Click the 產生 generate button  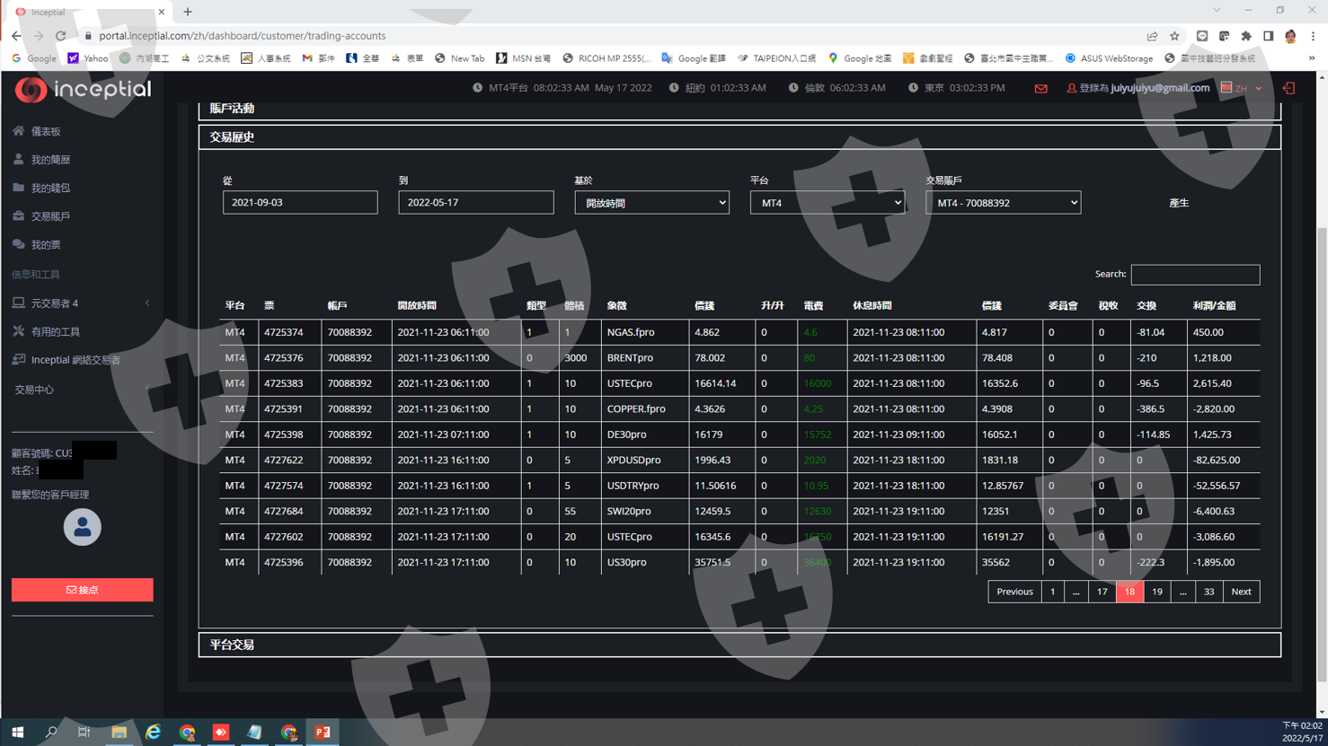click(1179, 203)
